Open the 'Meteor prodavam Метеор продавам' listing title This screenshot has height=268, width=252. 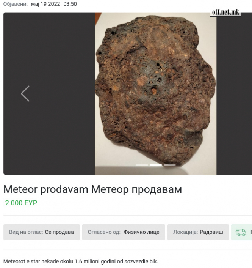92,189
